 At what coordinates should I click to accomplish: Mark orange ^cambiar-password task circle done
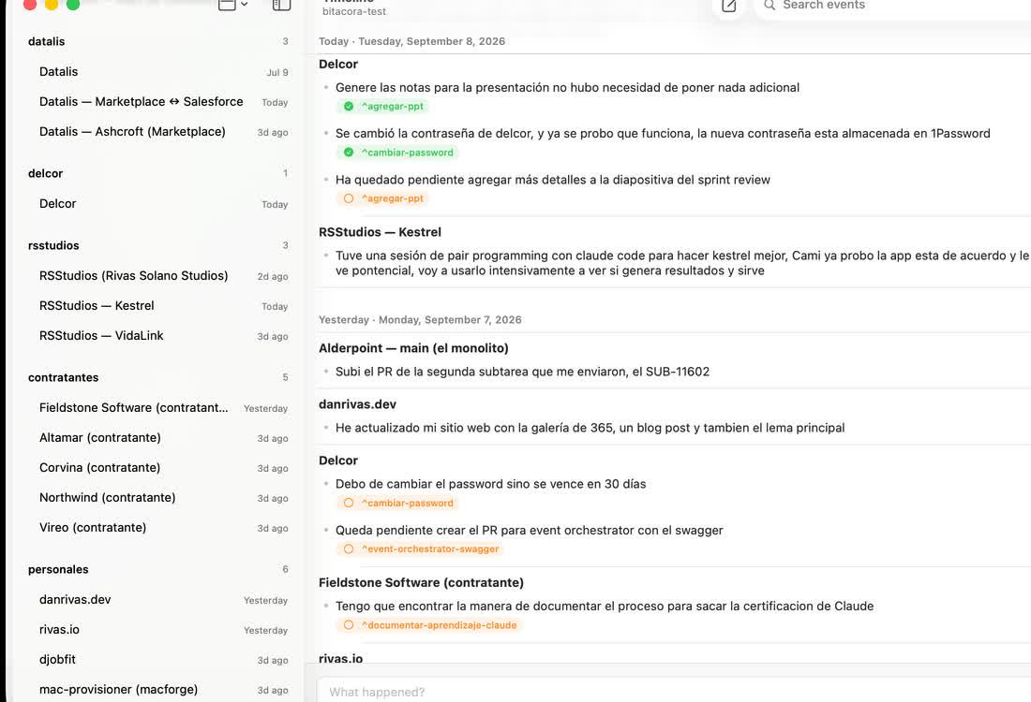(x=349, y=503)
